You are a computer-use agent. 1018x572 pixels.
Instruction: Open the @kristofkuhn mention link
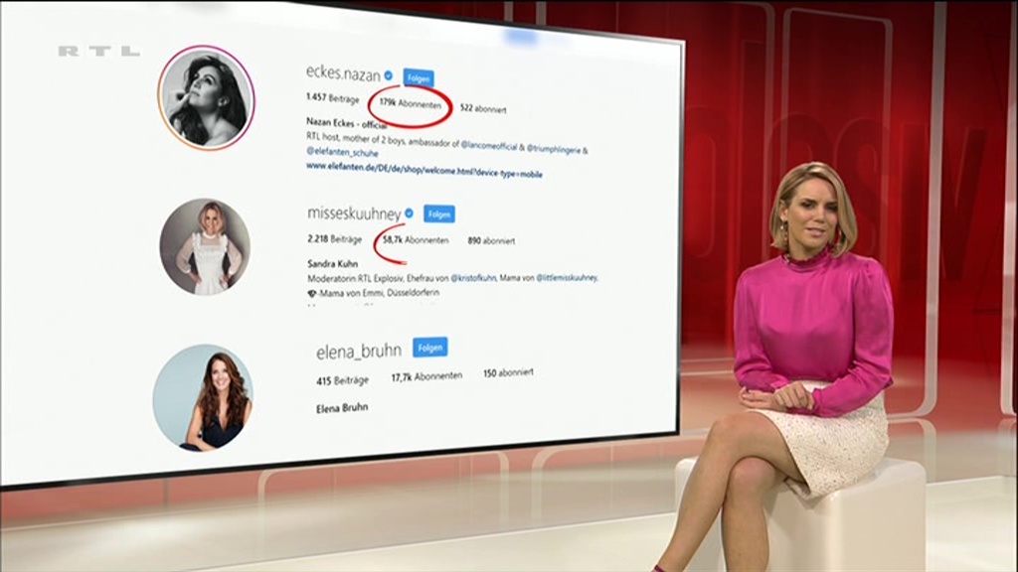coord(473,278)
